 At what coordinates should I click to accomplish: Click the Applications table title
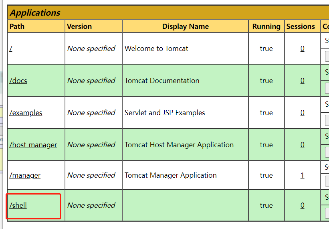[35, 13]
